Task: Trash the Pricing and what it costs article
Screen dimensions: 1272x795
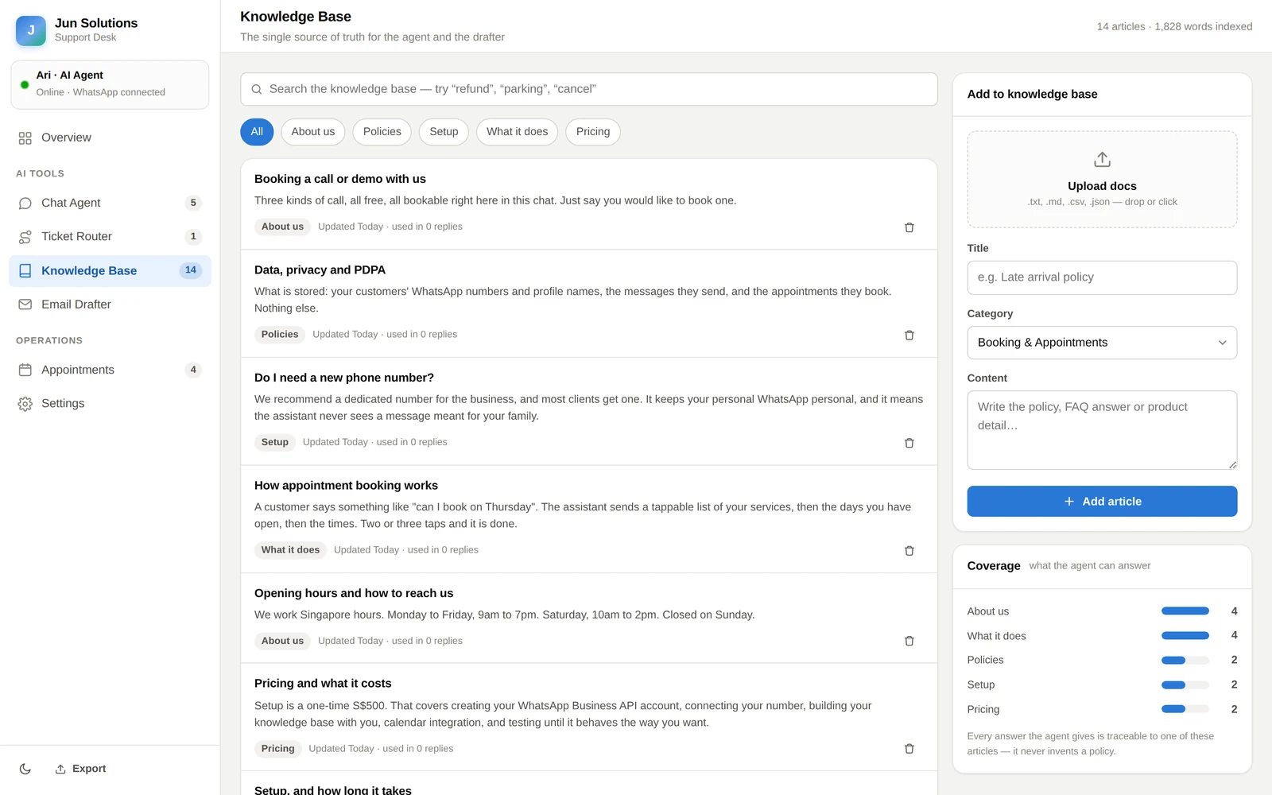Action: tap(909, 749)
